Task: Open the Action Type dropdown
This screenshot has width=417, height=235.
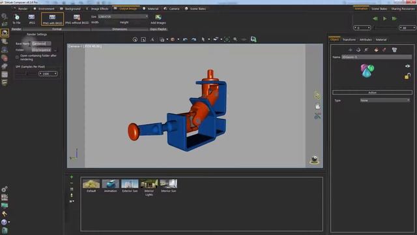Action: pos(385,101)
